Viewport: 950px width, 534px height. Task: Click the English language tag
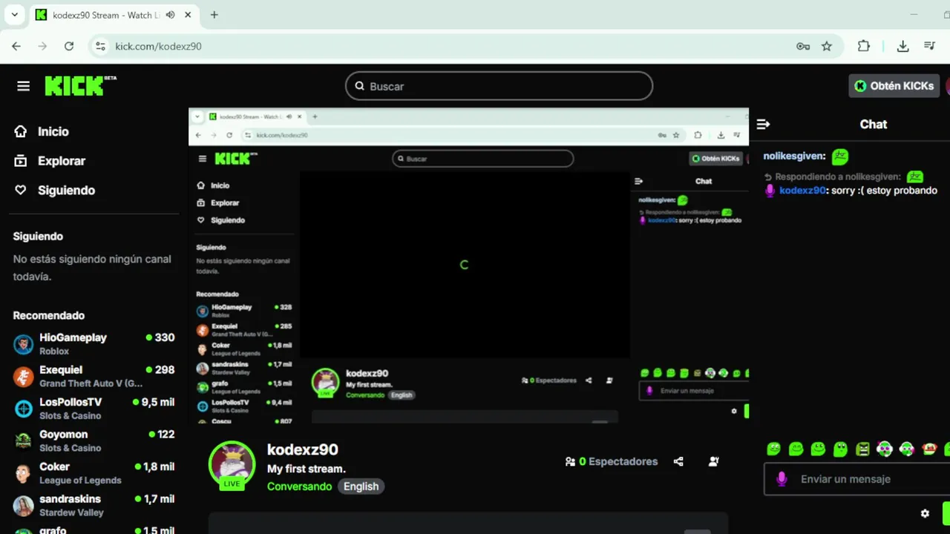361,487
